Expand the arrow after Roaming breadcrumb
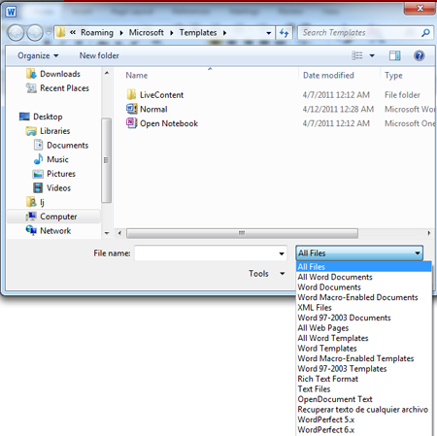Image resolution: width=437 pixels, height=436 pixels. coord(121,33)
